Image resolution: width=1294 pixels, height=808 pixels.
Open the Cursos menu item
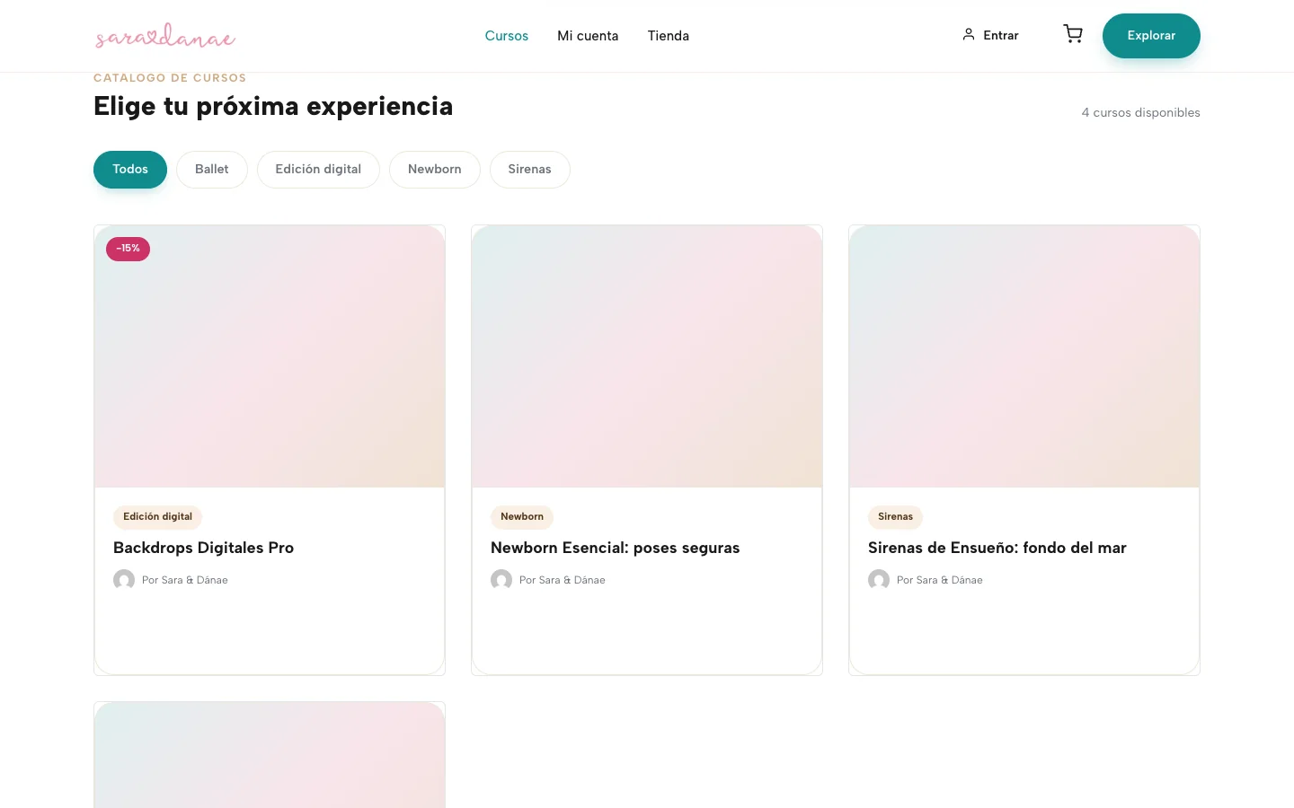[x=507, y=36]
